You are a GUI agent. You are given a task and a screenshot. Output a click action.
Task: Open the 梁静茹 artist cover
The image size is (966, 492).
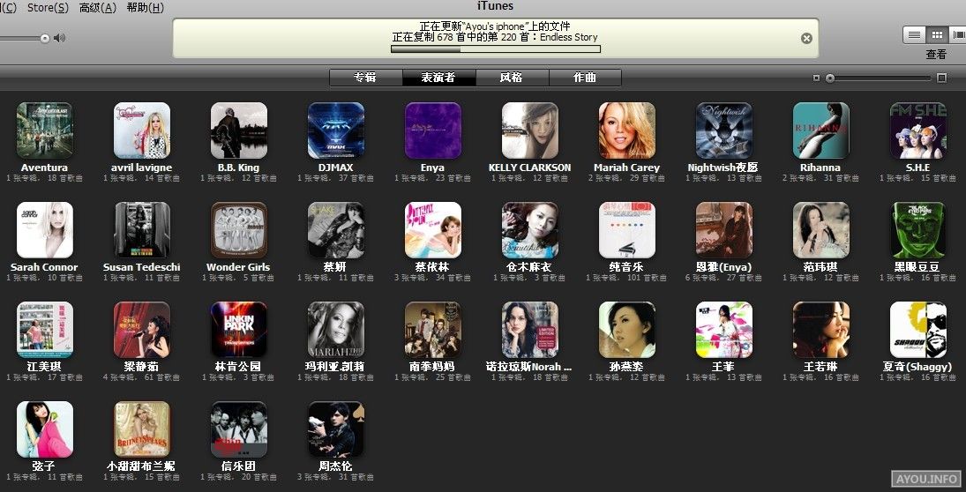click(x=142, y=330)
